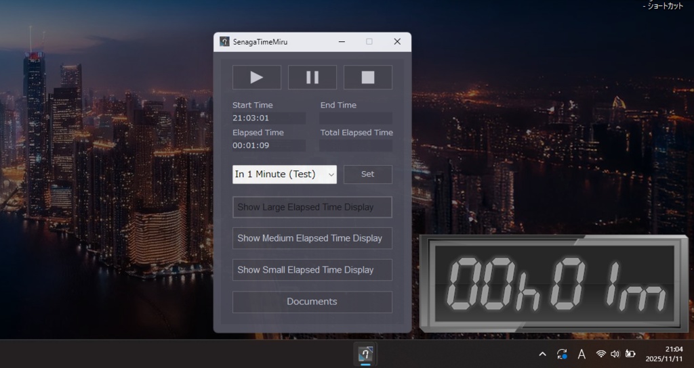Click Show Large Elapsed Time Display
Viewport: 694px width, 368px height.
pos(312,207)
